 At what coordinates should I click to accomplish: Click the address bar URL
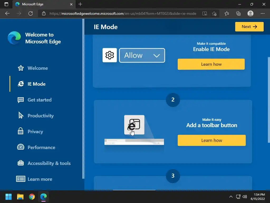(123, 13)
